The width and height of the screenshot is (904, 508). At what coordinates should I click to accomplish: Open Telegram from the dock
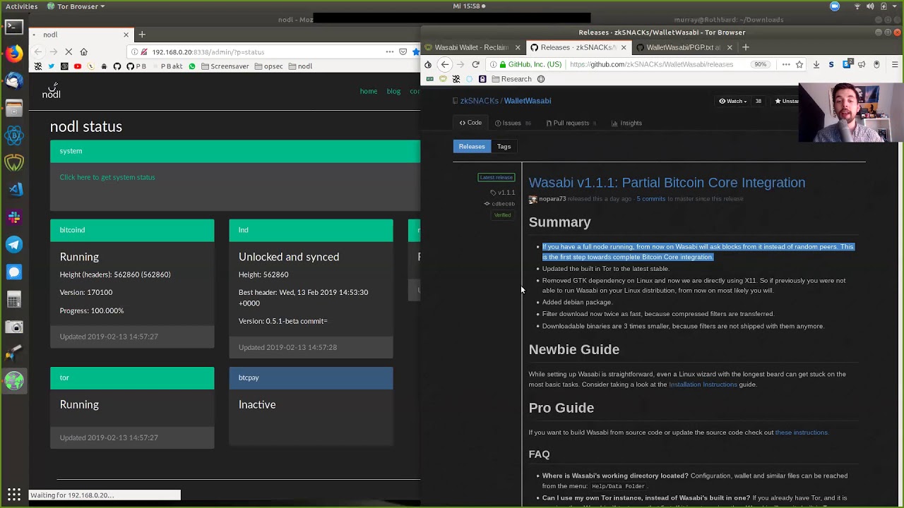[13, 245]
